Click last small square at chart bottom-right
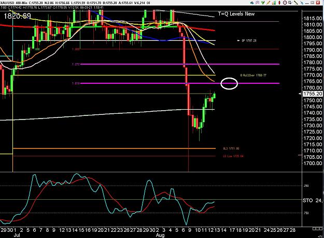This screenshot has width=324, height=238. click(x=320, y=229)
